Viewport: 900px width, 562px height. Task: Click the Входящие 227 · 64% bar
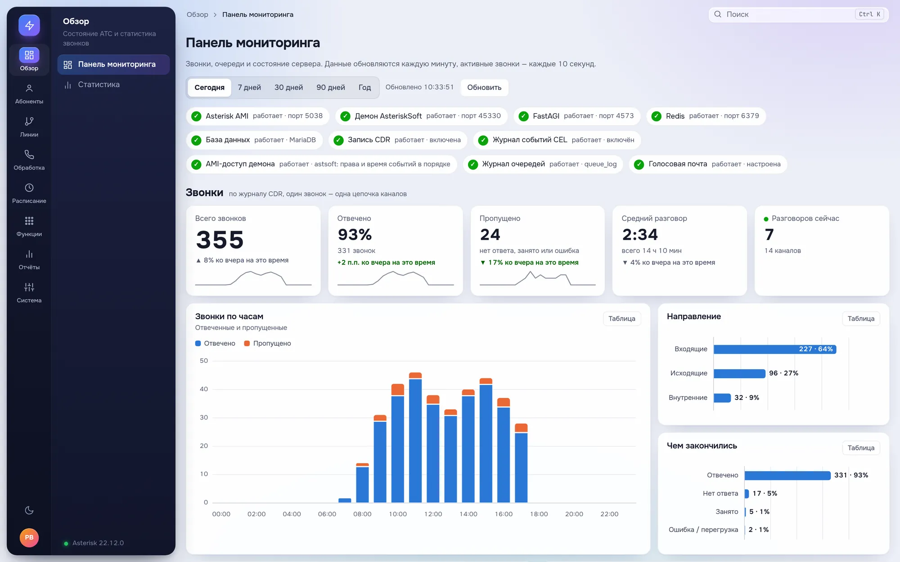tap(775, 349)
